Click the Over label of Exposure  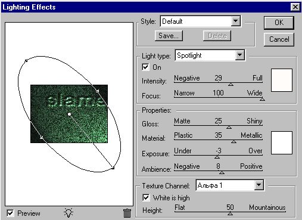[256, 151]
